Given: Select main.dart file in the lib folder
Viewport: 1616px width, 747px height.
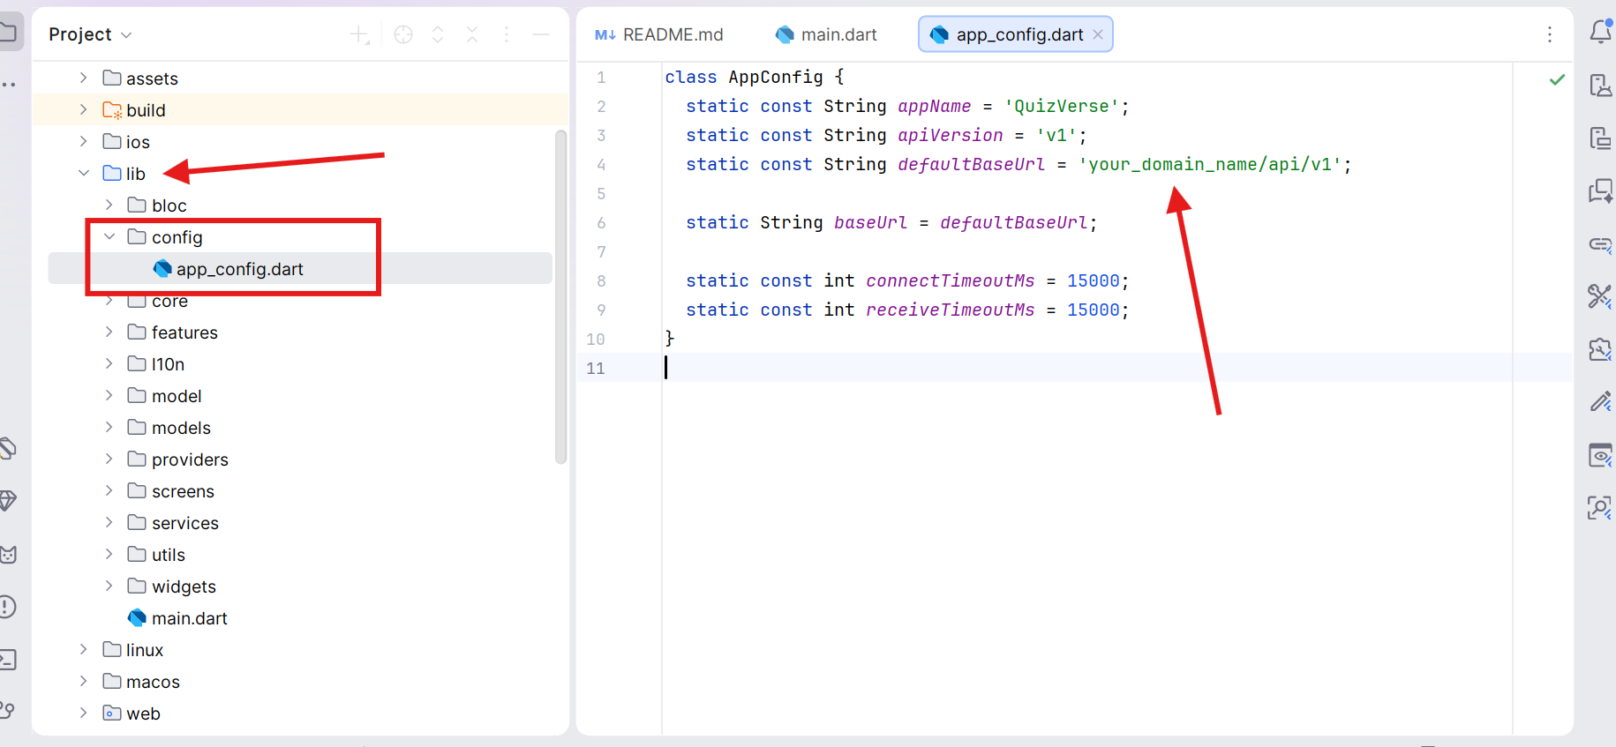Looking at the screenshot, I should point(177,618).
